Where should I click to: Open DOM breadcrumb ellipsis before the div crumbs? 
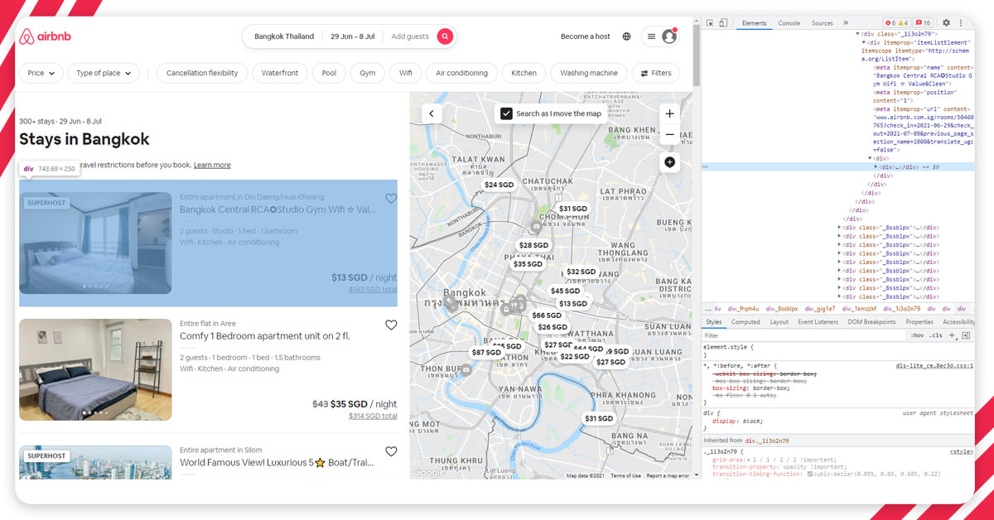709,308
